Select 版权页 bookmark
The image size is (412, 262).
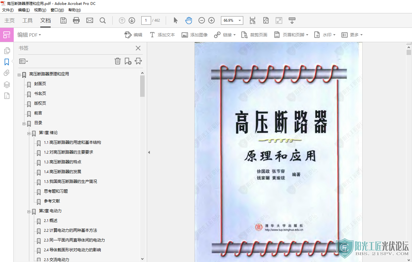[x=40, y=103]
